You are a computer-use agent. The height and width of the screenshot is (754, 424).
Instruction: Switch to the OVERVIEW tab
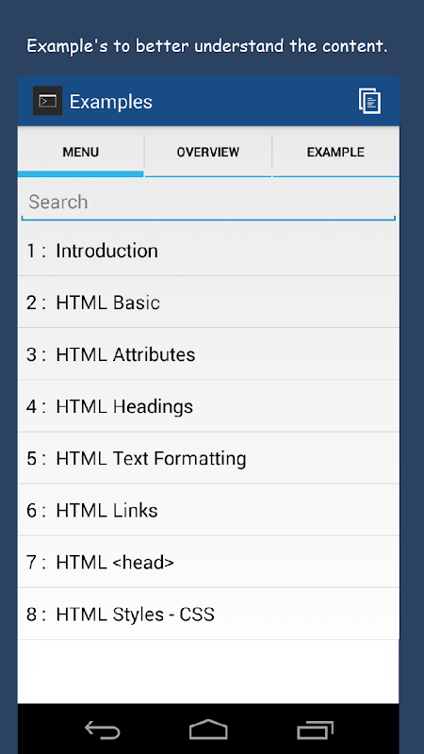tap(207, 152)
